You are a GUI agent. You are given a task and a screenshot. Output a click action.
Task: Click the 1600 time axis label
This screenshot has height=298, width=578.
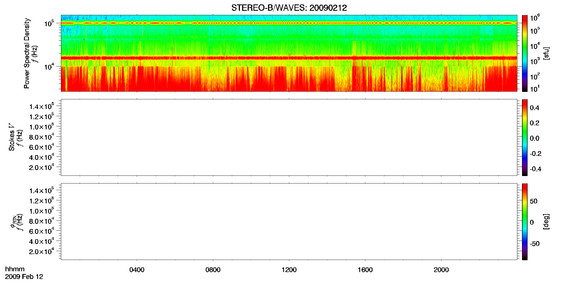[x=365, y=270]
